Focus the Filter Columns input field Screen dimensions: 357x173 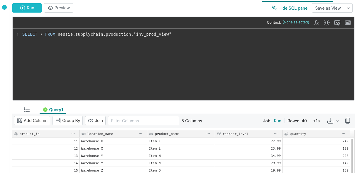[143, 121]
